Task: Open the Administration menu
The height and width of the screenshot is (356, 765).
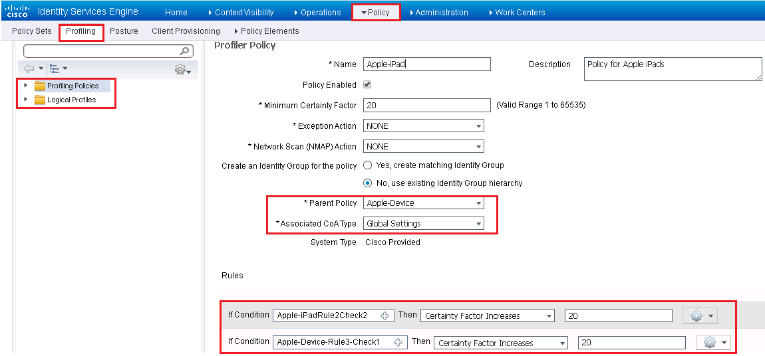Action: [438, 12]
